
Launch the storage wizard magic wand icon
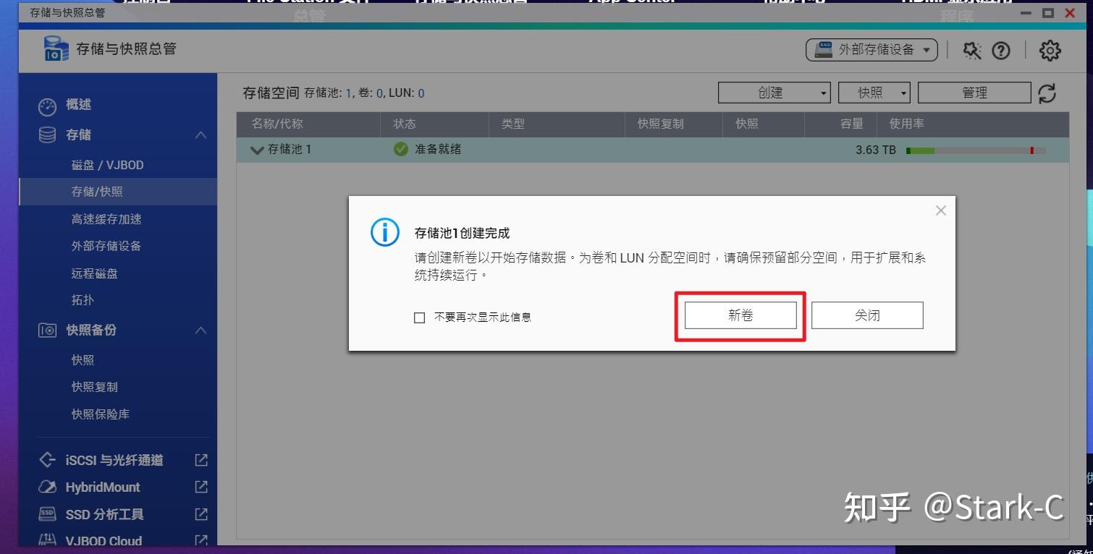(973, 51)
